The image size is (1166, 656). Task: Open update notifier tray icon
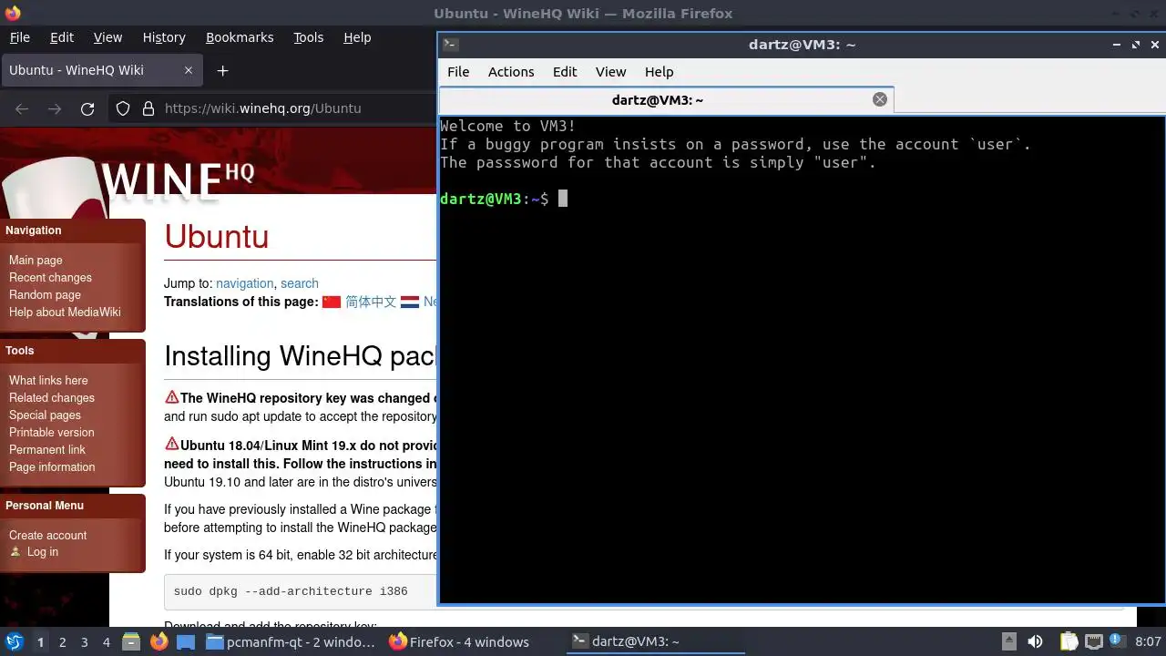[x=1116, y=641]
